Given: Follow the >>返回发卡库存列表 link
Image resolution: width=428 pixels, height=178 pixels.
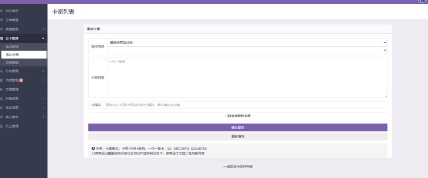Looking at the screenshot, I should point(238,167).
